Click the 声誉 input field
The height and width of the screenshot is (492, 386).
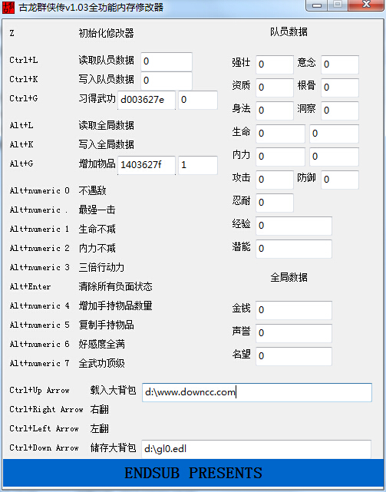294,333
